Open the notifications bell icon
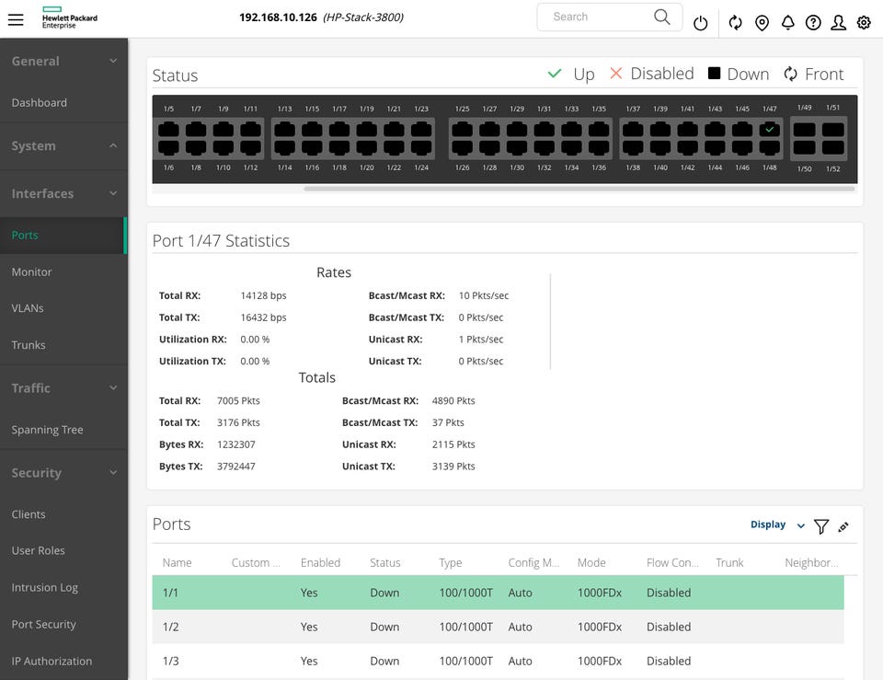Image resolution: width=883 pixels, height=680 pixels. 787,23
